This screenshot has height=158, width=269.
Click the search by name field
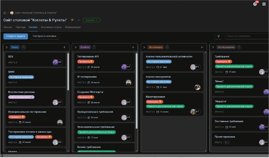click(247, 36)
